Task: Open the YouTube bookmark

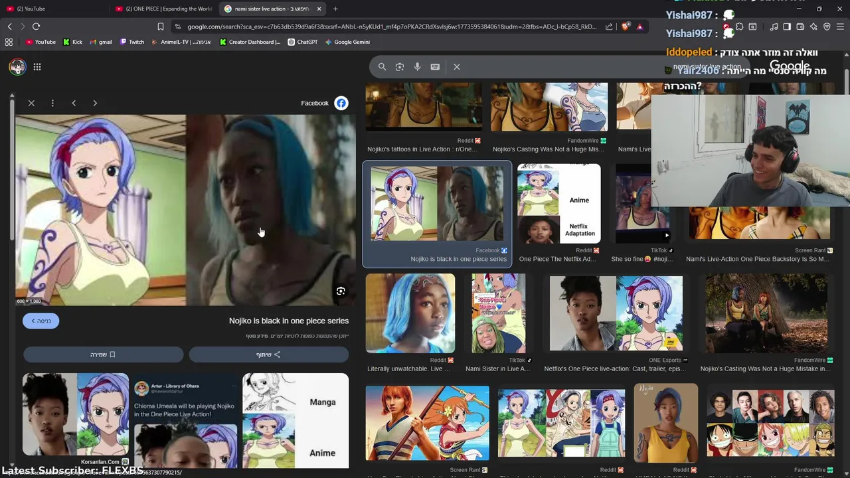Action: point(41,42)
